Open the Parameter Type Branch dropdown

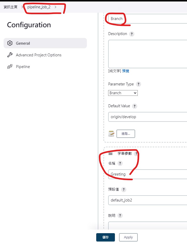pyautogui.click(x=123, y=93)
